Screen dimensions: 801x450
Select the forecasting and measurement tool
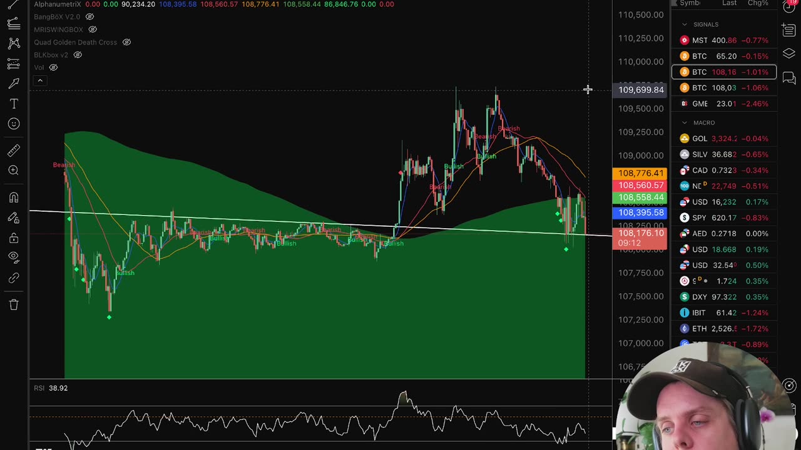(x=13, y=64)
